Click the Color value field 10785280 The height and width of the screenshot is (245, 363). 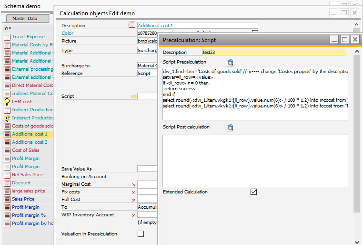(x=147, y=33)
